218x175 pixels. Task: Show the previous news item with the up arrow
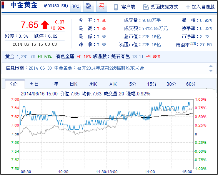click(211, 66)
